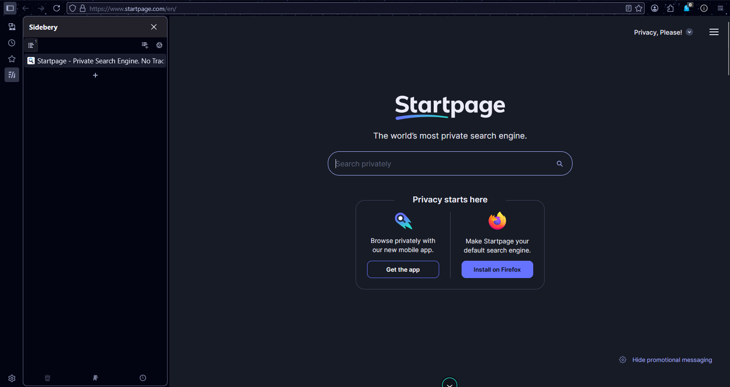Viewport: 730px width, 387px height.
Task: Open the Firefox extensions puzzle icon
Action: [670, 8]
